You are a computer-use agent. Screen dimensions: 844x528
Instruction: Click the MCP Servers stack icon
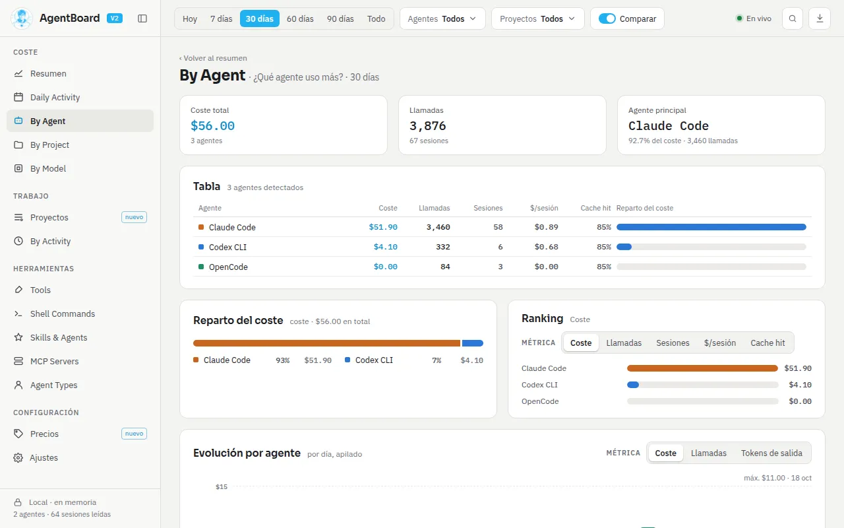point(18,361)
